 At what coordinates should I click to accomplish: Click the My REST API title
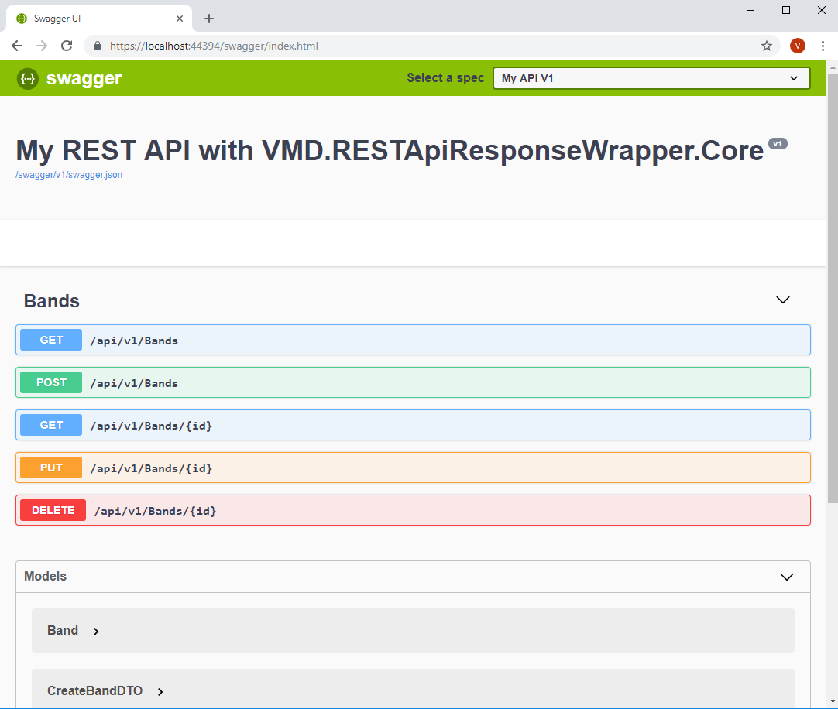390,150
